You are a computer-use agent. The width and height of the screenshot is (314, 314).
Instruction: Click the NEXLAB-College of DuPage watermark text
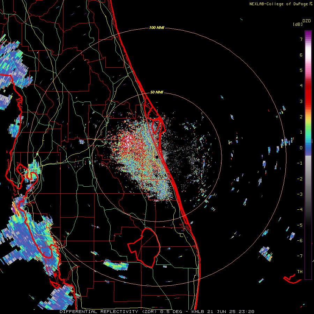(x=281, y=4)
